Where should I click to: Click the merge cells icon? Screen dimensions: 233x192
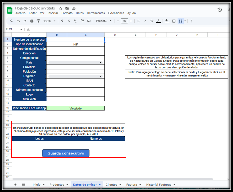pos(181,21)
